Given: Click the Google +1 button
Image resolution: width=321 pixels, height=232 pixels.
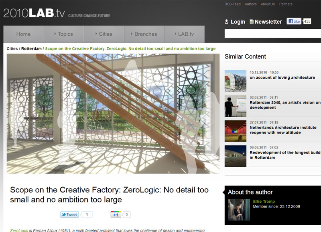Looking at the screenshot, I should [x=116, y=214].
